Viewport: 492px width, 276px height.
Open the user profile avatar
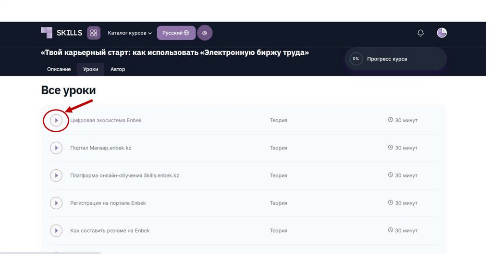tap(442, 33)
